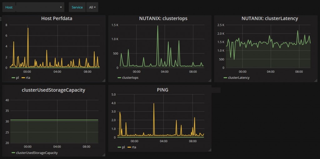Toggle clusterUsedStorageCapacity series in legend
The image size is (320, 159).
pyautogui.click(x=37, y=152)
